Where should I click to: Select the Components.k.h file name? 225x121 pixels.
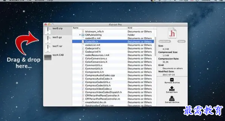click(95, 72)
